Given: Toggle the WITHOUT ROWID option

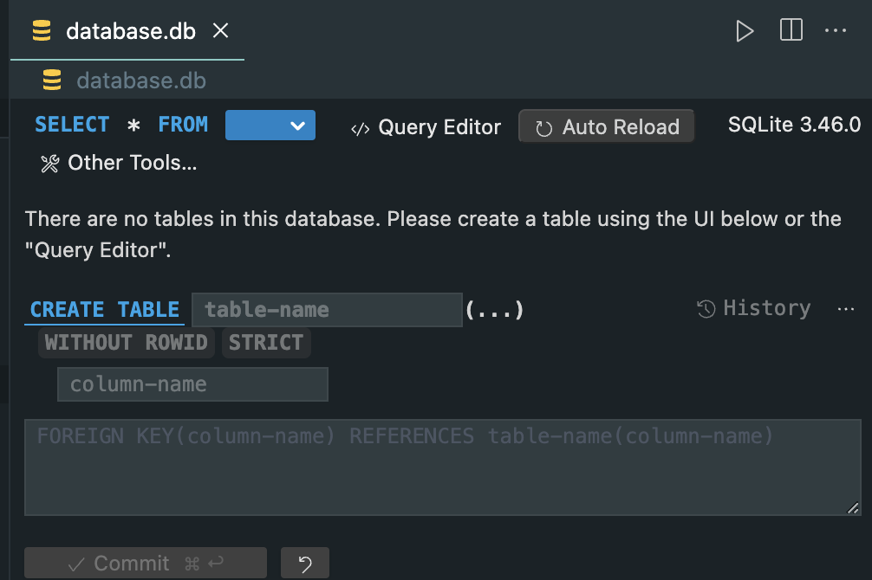Looking at the screenshot, I should (127, 343).
